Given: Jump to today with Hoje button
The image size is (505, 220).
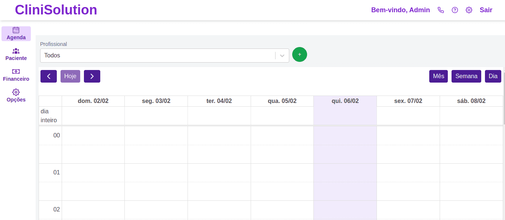Looking at the screenshot, I should pos(70,76).
